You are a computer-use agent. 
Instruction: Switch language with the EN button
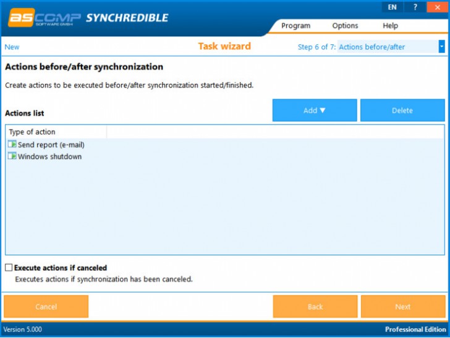pos(393,7)
